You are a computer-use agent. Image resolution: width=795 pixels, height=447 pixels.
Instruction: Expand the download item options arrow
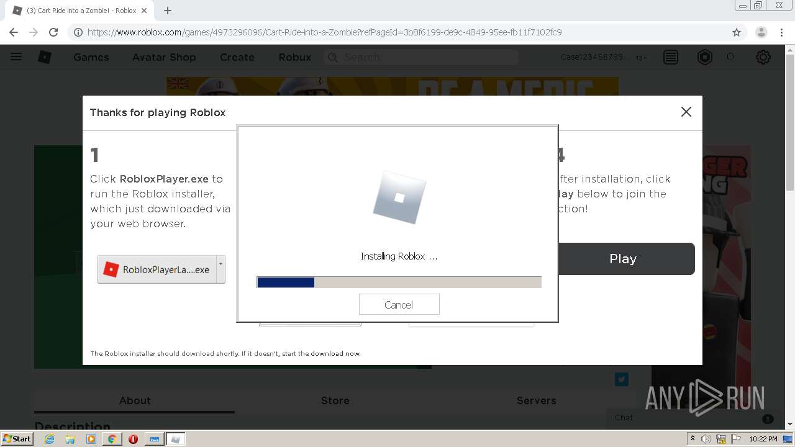[x=220, y=269]
